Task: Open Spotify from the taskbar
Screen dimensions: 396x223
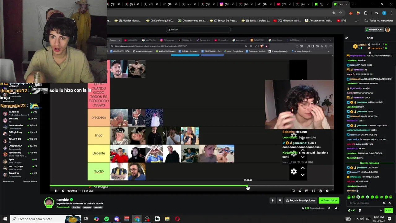Action: (106, 219)
